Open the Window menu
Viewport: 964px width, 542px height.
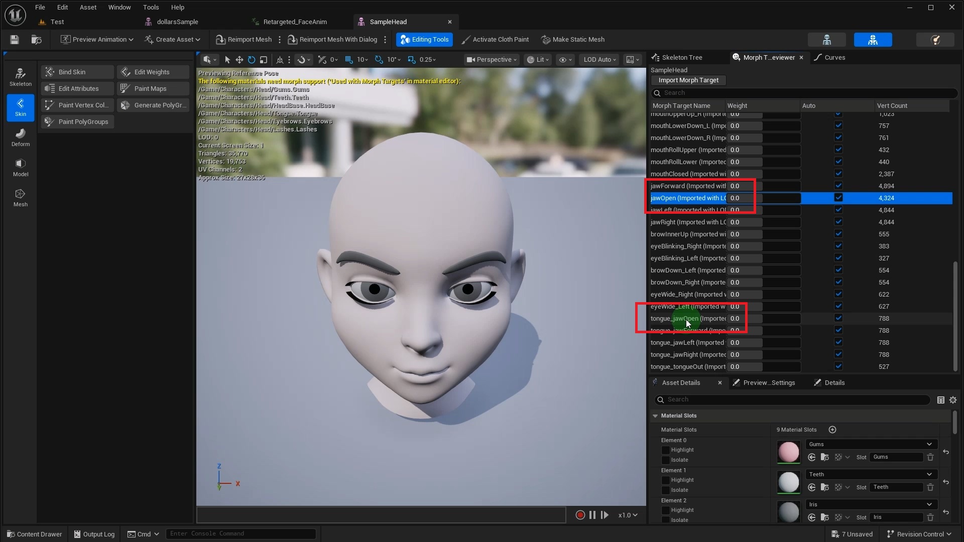click(x=119, y=8)
